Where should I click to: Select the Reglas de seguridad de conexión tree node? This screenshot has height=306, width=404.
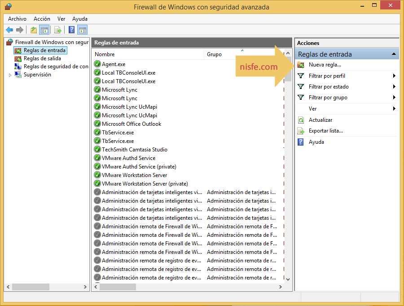point(56,67)
